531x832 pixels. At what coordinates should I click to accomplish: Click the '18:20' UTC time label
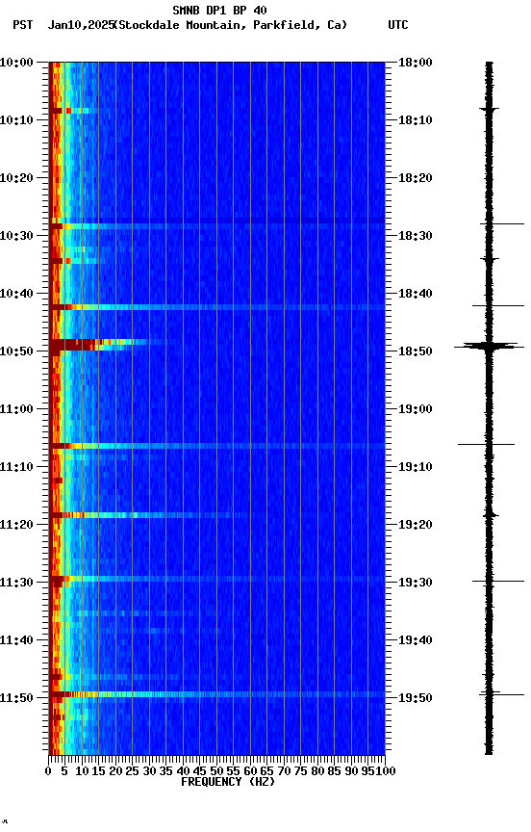tap(416, 178)
